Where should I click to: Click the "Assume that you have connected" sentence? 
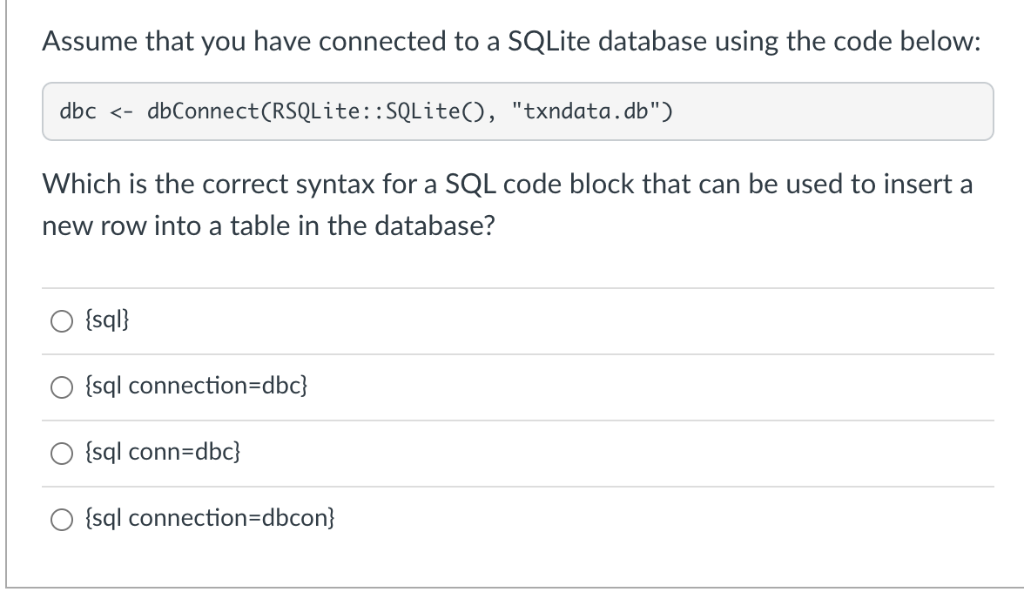511,42
